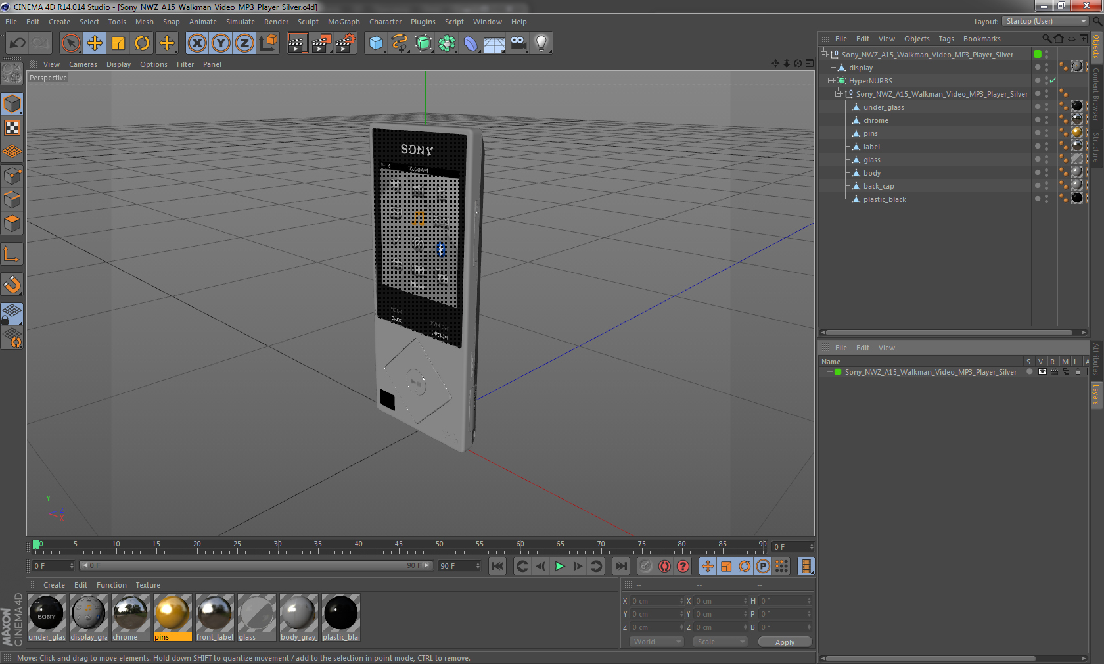Screen dimensions: 1104x664
Task: Add a camera object icon
Action: 518,43
